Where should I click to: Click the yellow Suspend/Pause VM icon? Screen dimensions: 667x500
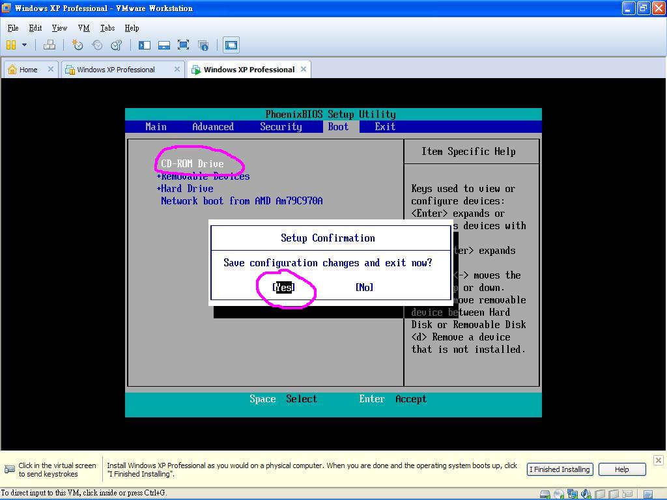[11, 45]
